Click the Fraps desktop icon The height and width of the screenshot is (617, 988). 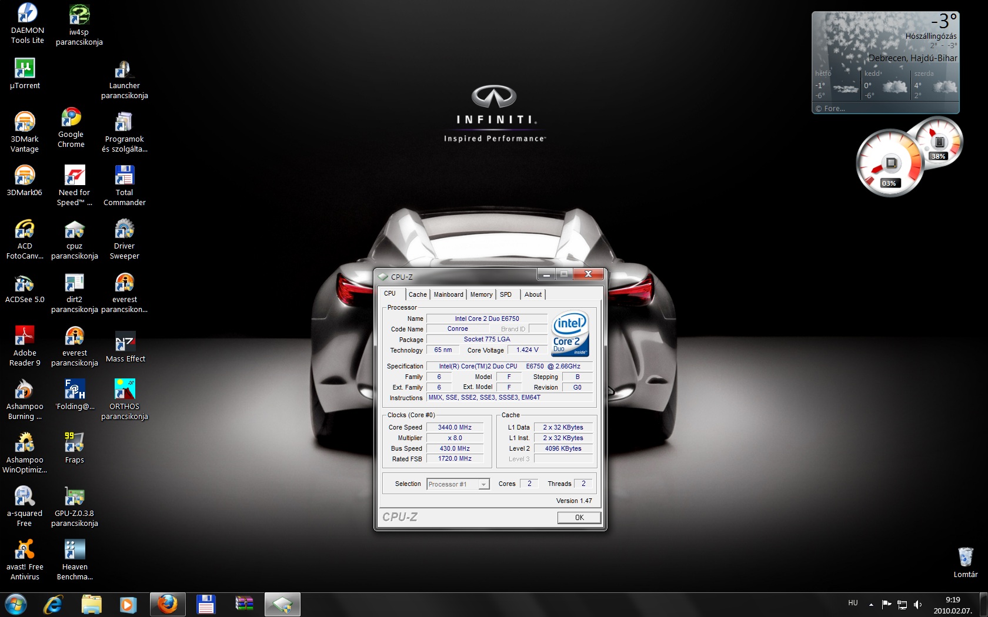point(75,448)
